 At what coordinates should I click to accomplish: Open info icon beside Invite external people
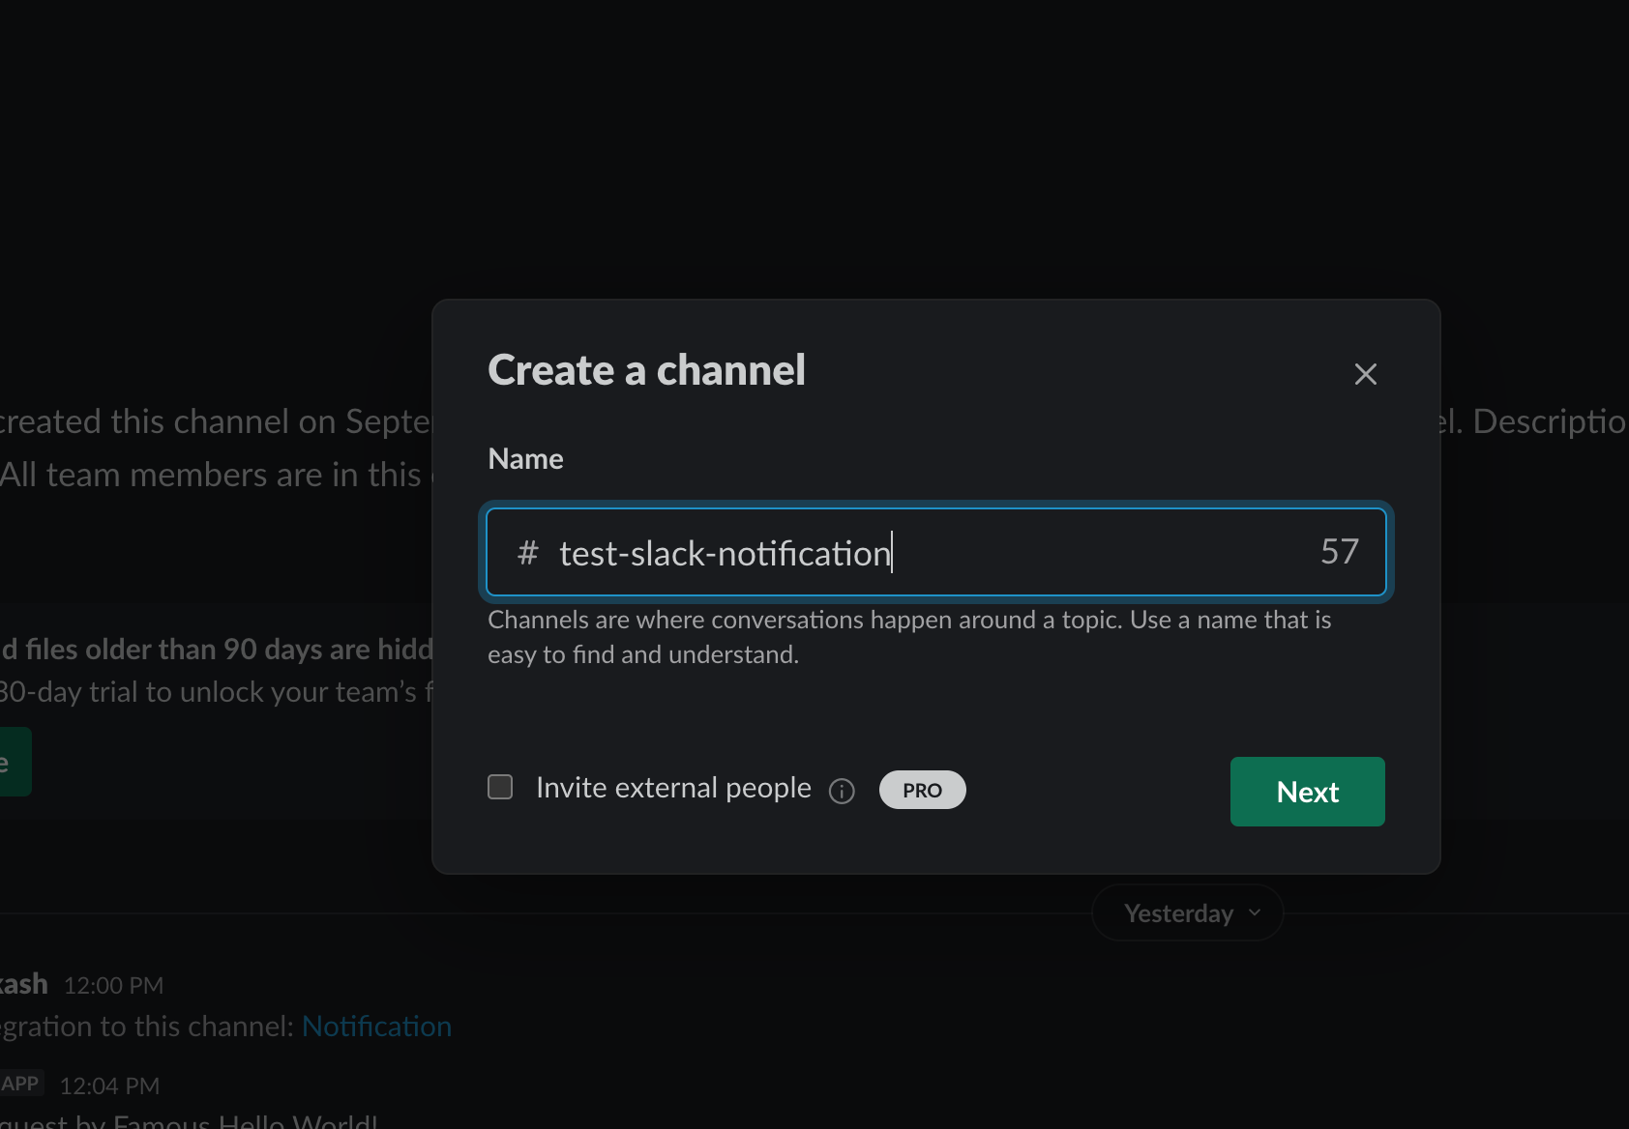(x=842, y=792)
